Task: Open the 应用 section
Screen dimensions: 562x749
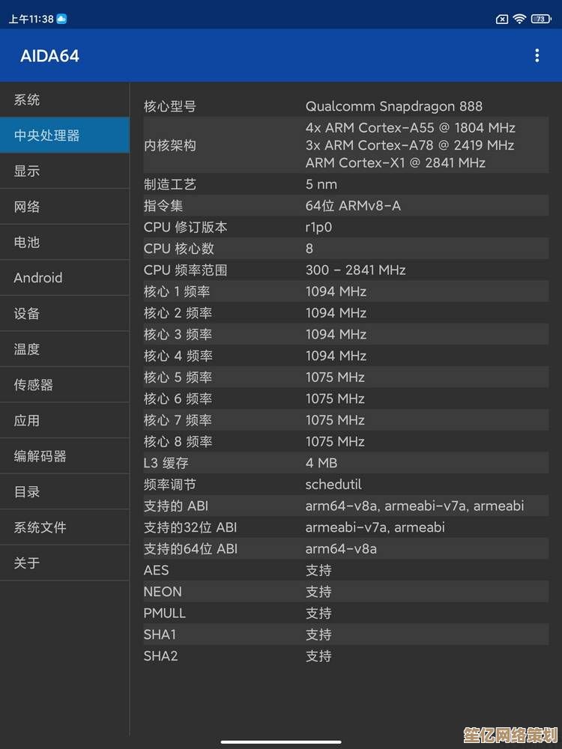Action: (x=64, y=420)
